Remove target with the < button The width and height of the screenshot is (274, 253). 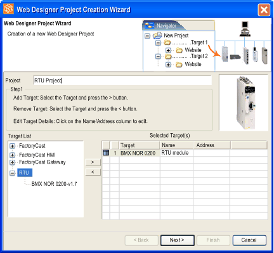click(x=93, y=172)
